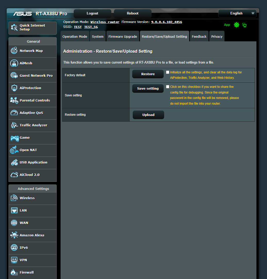Click the AiMesh icon in sidebar
The height and width of the screenshot is (279, 267).
[x=14, y=63]
